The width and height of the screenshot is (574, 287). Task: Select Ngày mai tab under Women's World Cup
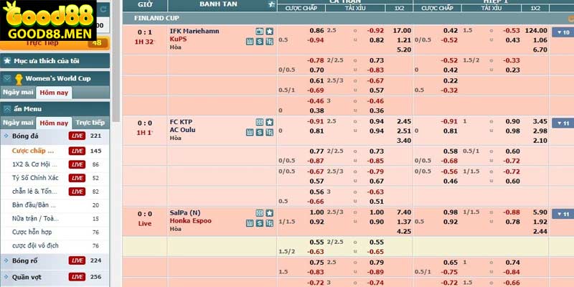[x=18, y=93]
